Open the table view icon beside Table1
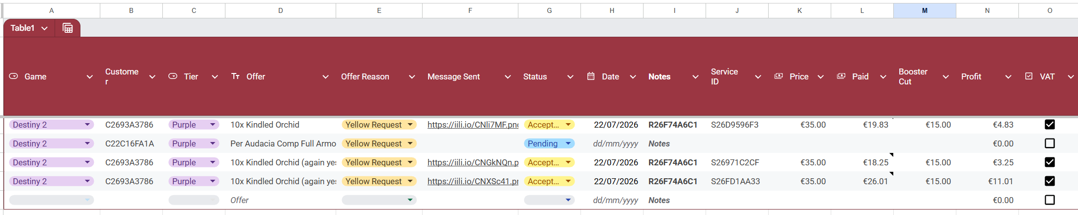The width and height of the screenshot is (1078, 215). point(68,28)
